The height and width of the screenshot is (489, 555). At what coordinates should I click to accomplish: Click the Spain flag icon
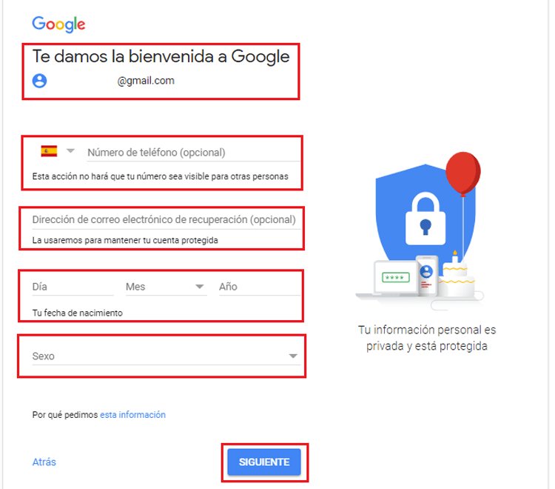[x=49, y=151]
